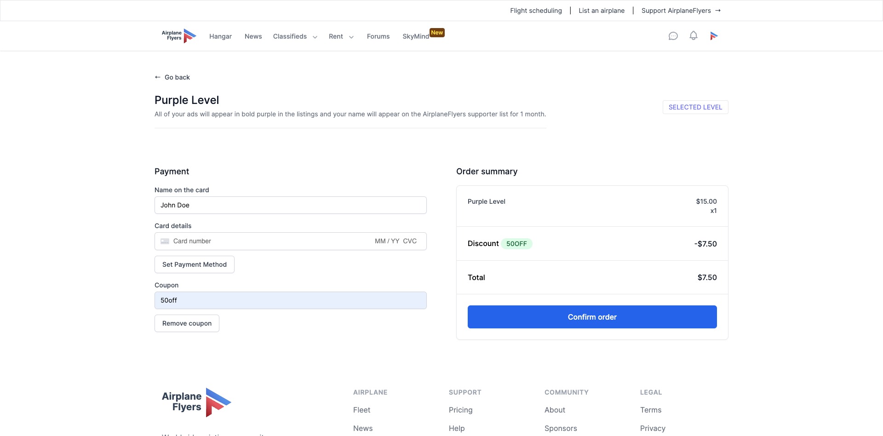
Task: Open the Rent menu
Action: pos(336,36)
